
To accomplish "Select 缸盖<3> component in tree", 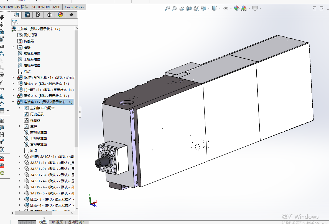I will pyautogui.click(x=49, y=199).
